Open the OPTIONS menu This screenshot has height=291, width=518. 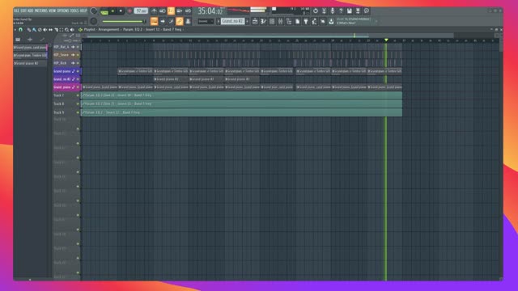point(63,11)
